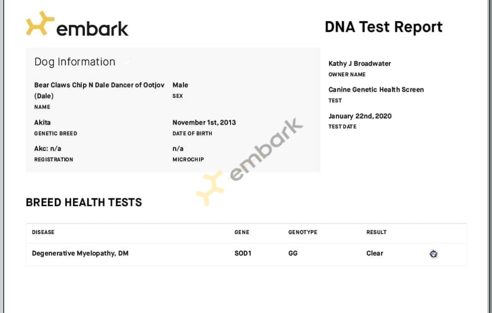The image size is (492, 313).
Task: Click Canine Genetic Health Screen test name
Action: coord(376,89)
